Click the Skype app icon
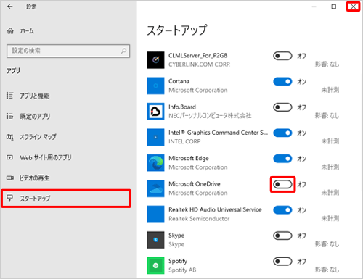Image resolution: width=363 pixels, height=279 pixels. [155, 240]
